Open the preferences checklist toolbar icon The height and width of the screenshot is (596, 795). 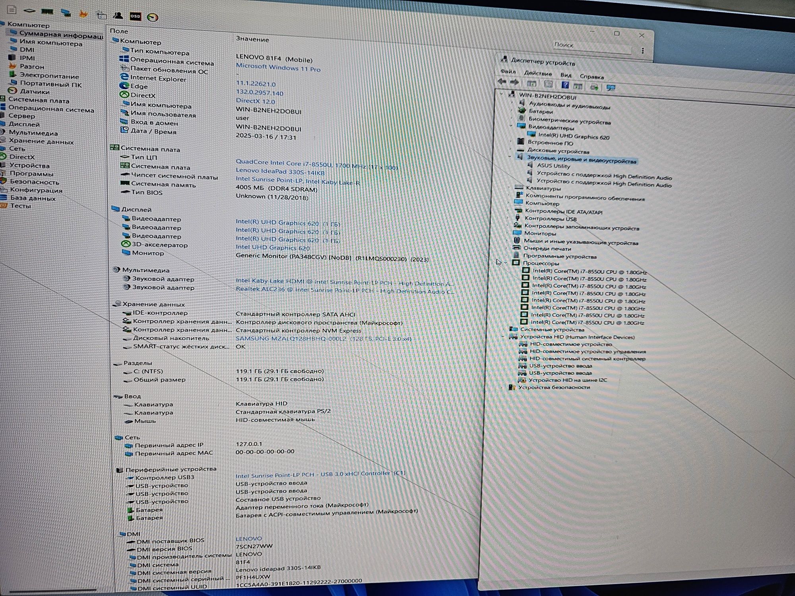(102, 15)
